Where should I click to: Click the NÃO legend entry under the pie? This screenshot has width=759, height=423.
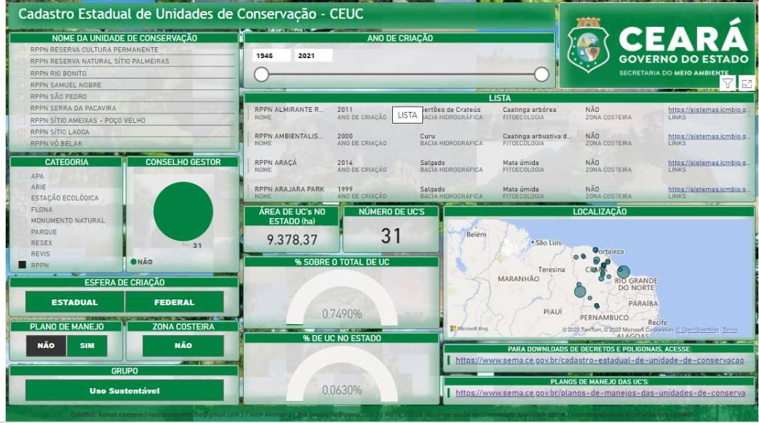point(141,262)
